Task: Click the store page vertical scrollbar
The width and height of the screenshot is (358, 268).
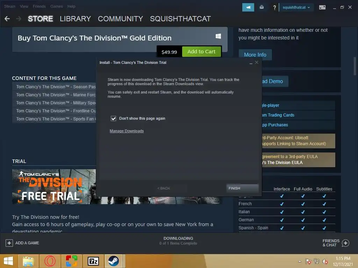Action: point(355,66)
